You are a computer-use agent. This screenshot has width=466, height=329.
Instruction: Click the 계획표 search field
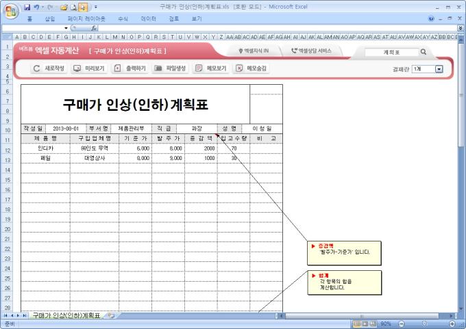391,52
